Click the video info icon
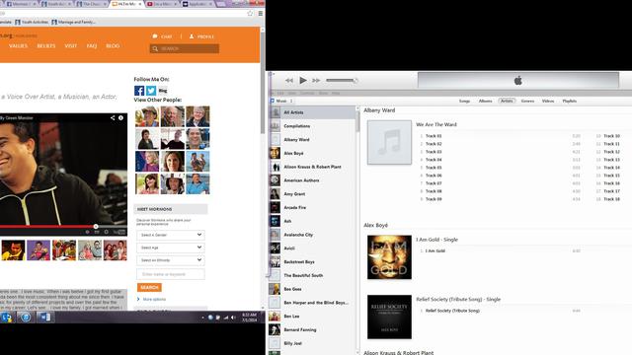Image resolution: width=632 pixels, height=355 pixels. (120, 118)
